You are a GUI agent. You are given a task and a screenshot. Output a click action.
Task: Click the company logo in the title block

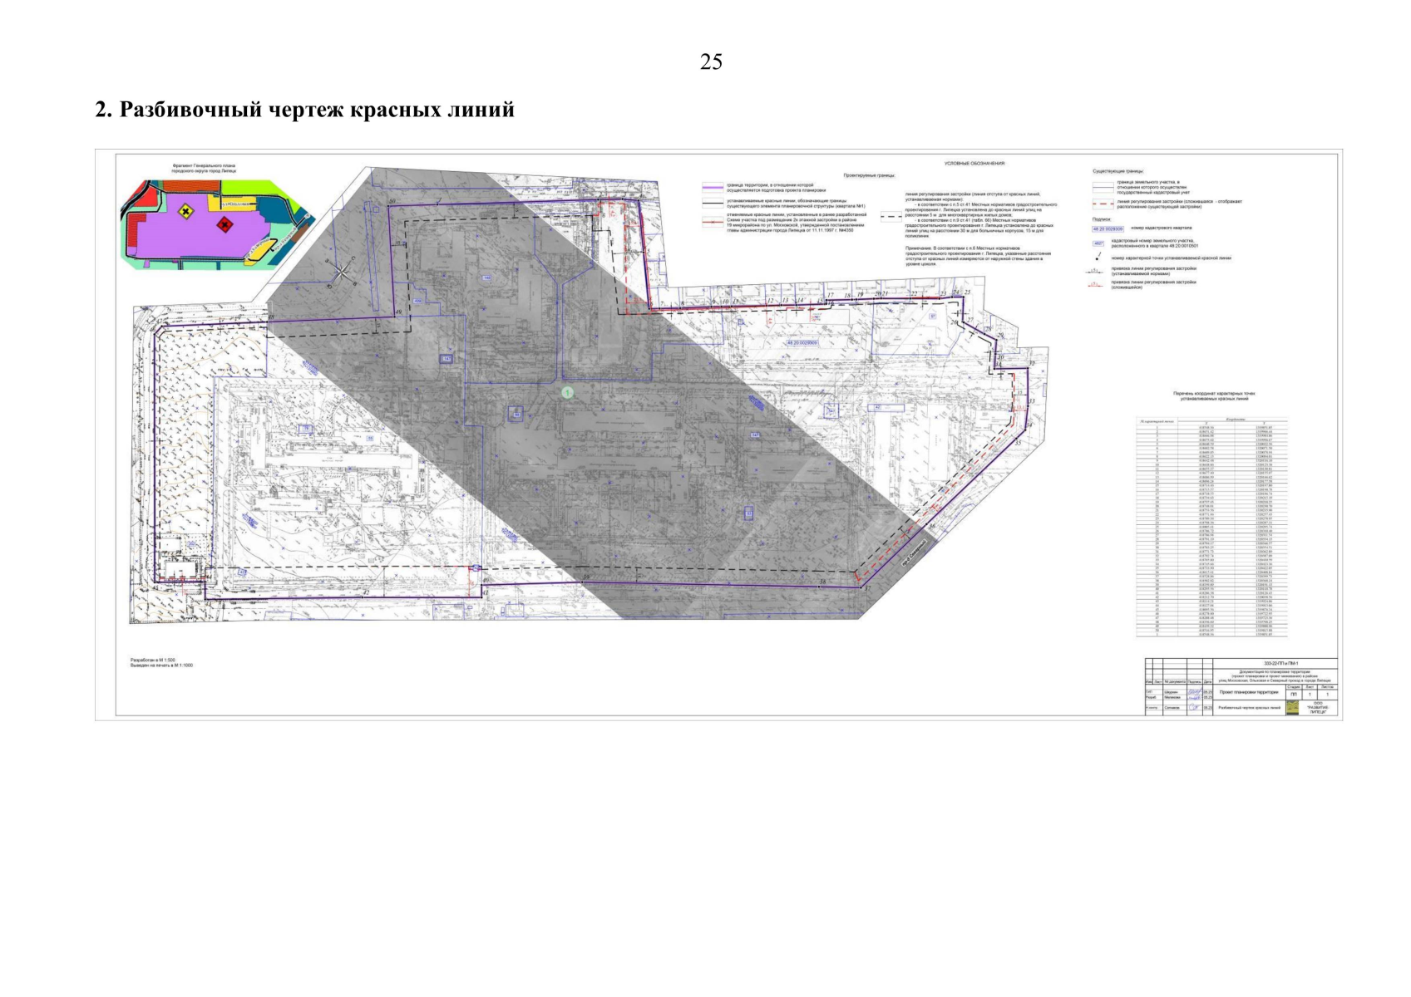[1292, 708]
